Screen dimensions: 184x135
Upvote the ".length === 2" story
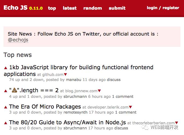click(6, 91)
